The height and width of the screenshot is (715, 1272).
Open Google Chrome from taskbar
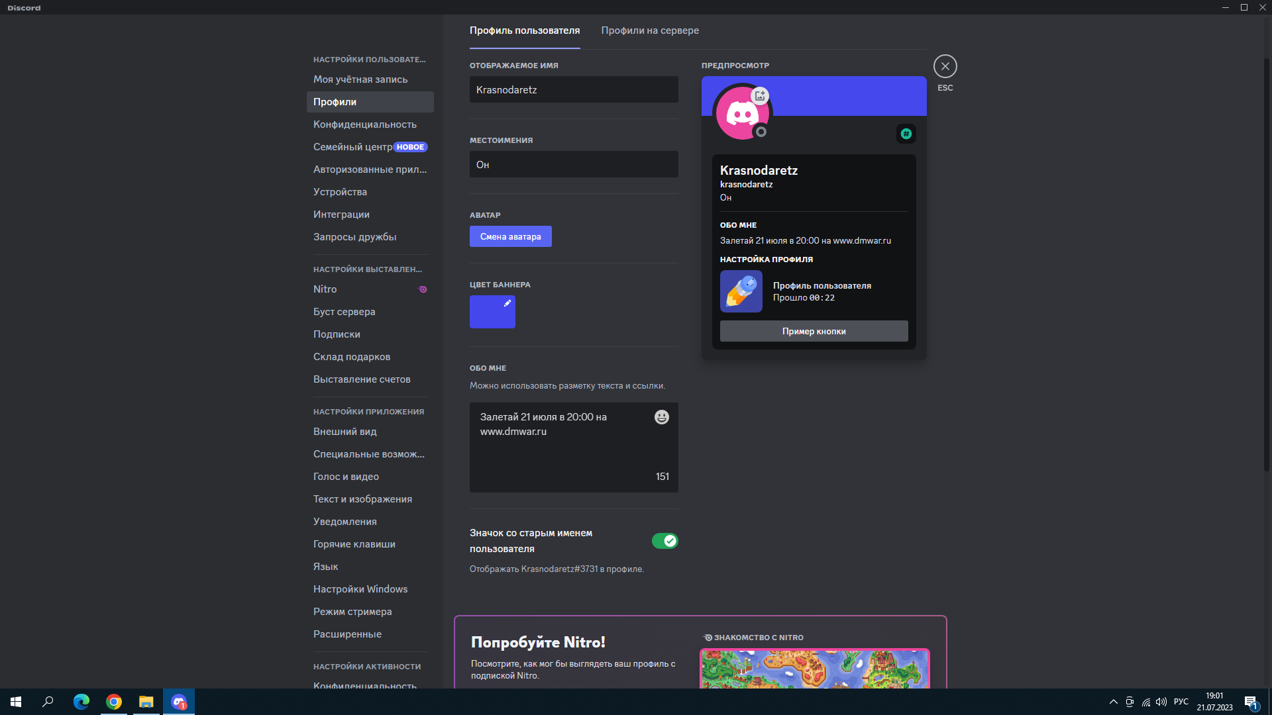(114, 702)
